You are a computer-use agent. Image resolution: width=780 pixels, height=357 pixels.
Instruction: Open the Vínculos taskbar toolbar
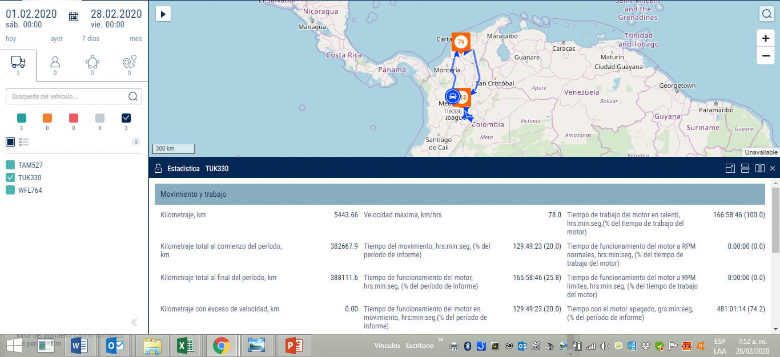387,346
